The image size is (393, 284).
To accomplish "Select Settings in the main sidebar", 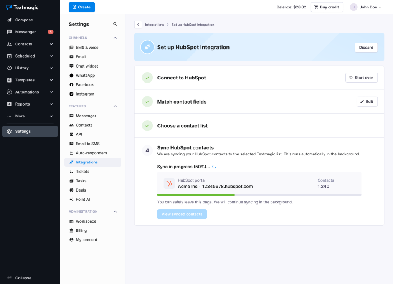I will [x=30, y=131].
